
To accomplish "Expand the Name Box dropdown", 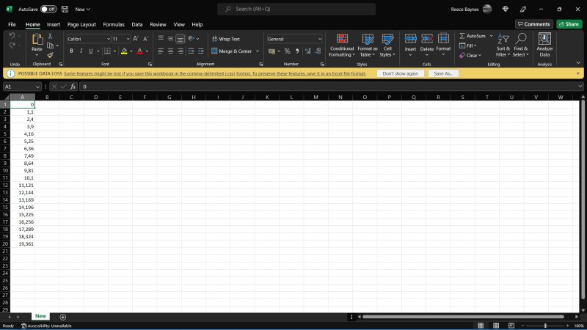I will [37, 87].
